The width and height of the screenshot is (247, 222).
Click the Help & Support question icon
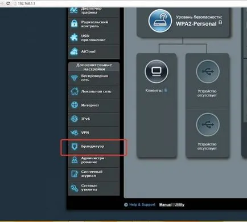point(126,205)
